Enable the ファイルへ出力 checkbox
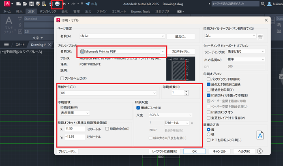This screenshot has height=166, width=283. [62, 78]
